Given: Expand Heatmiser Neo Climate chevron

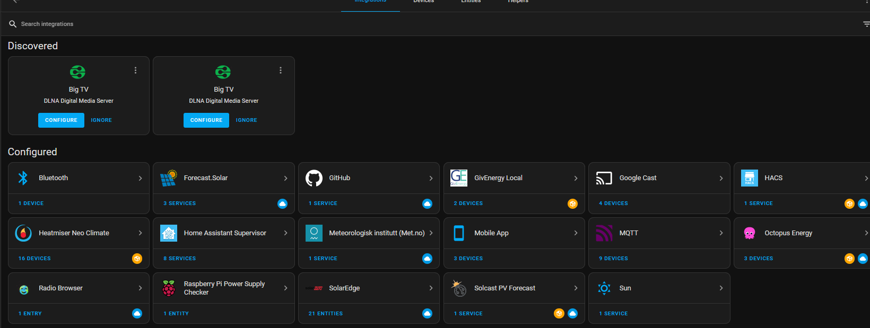Looking at the screenshot, I should click(x=140, y=233).
